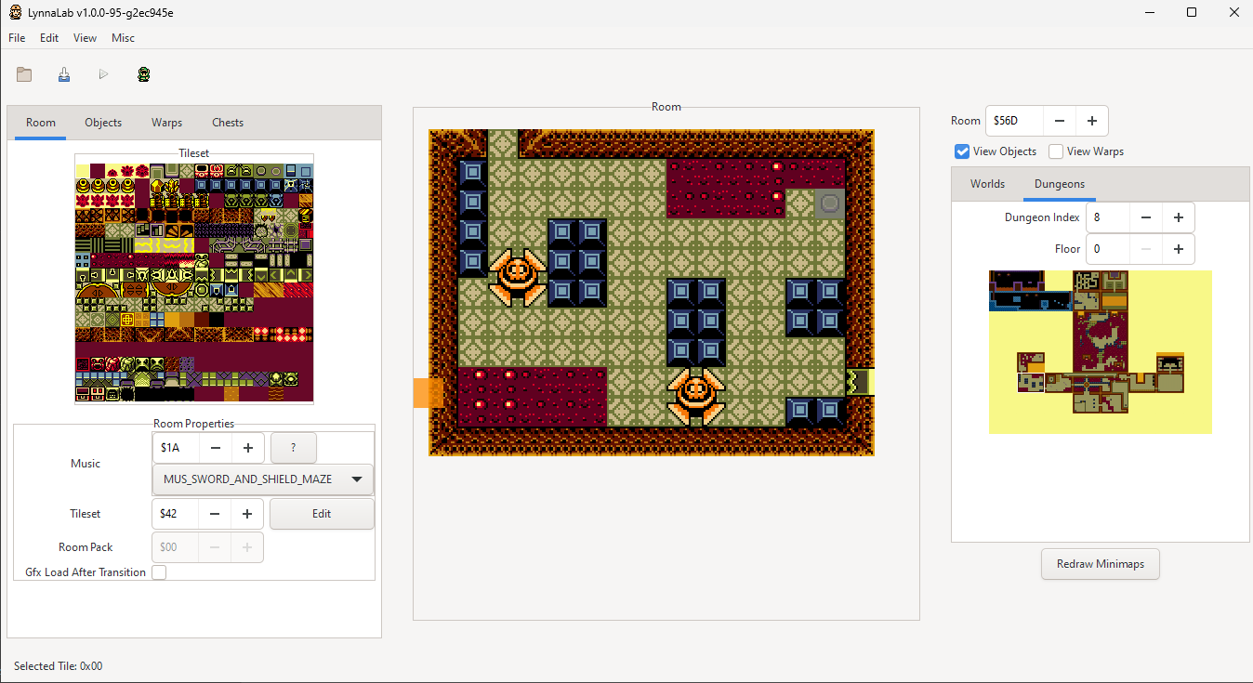Open the View menu
Image resolution: width=1253 pixels, height=683 pixels.
pos(86,38)
